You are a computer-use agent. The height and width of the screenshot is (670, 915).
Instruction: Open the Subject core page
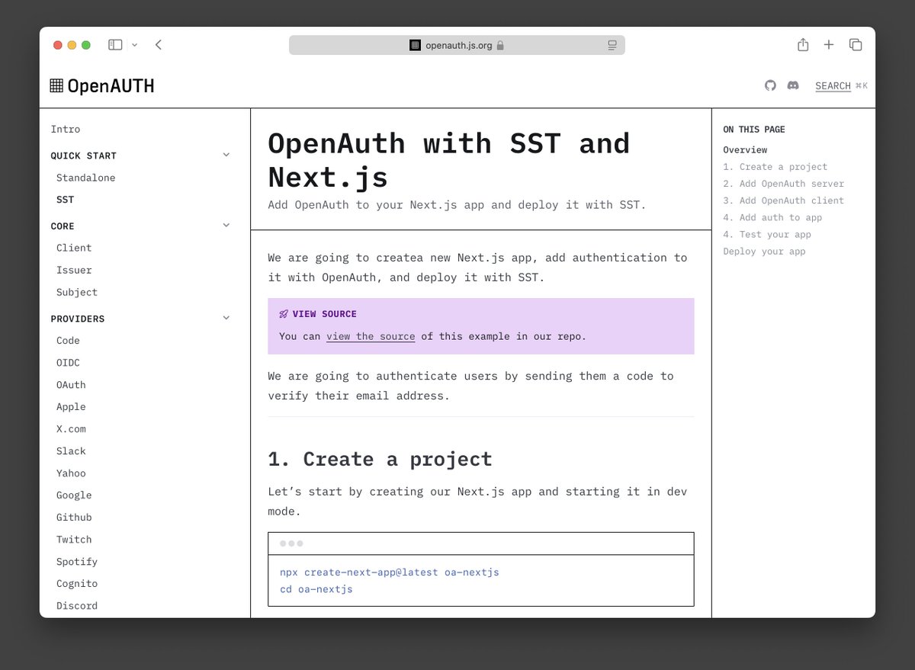77,292
